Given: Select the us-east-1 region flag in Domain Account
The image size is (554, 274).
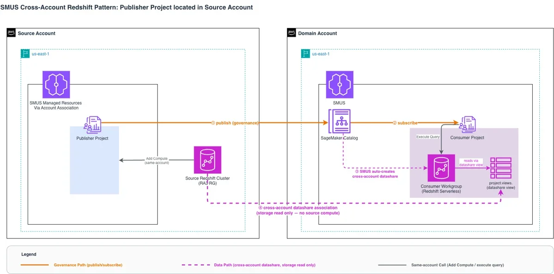Looking at the screenshot, I should (x=306, y=54).
